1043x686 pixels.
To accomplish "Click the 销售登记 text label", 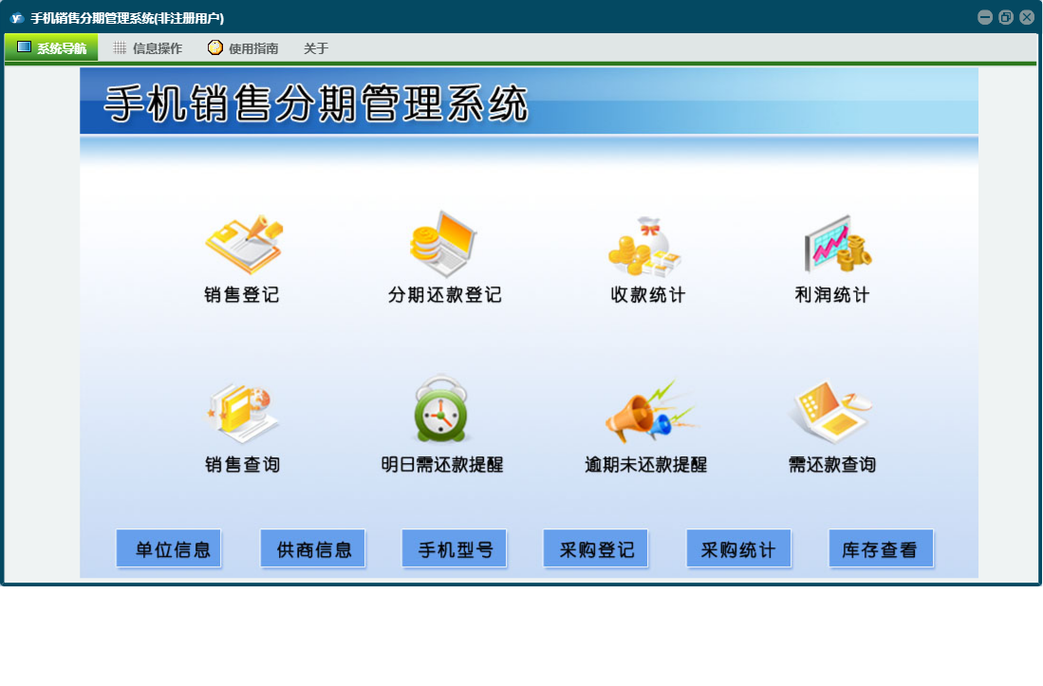I will click(x=242, y=294).
